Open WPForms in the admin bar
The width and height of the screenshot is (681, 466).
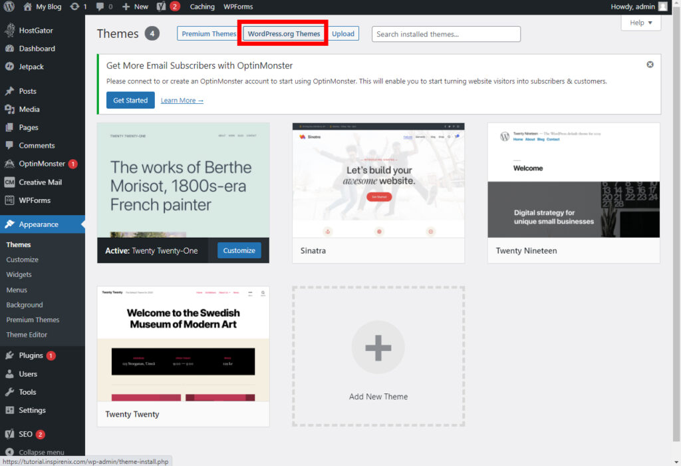tap(238, 7)
